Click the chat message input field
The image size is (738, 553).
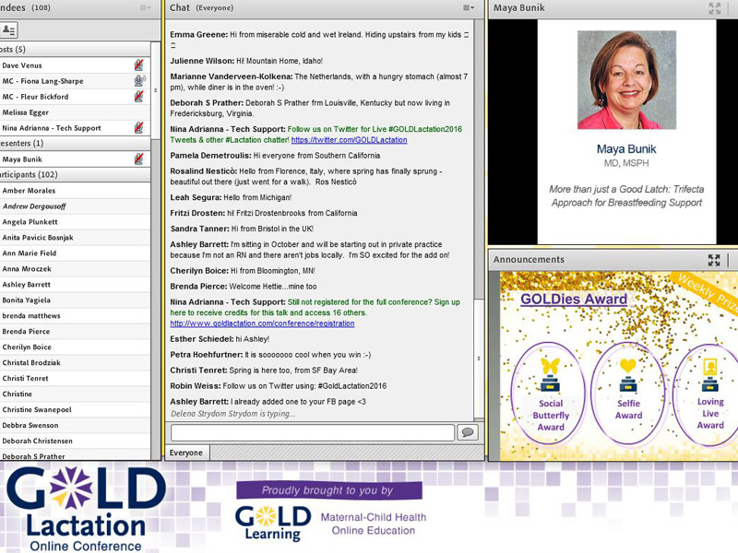pos(313,432)
